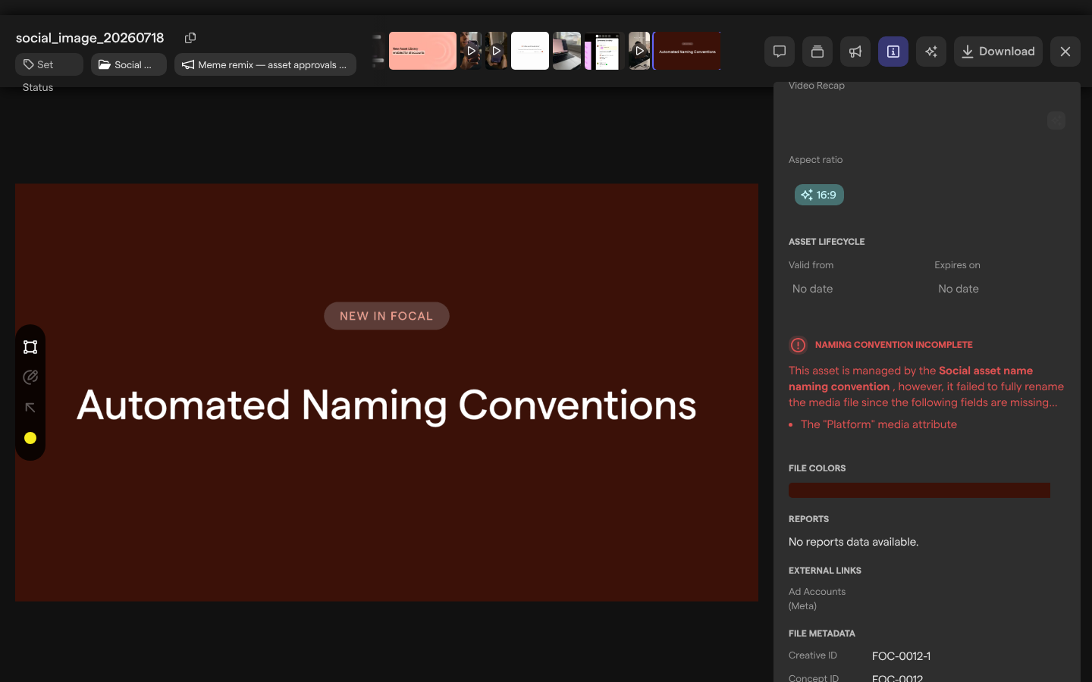
Task: Select the pencil markup tool
Action: pyautogui.click(x=30, y=377)
